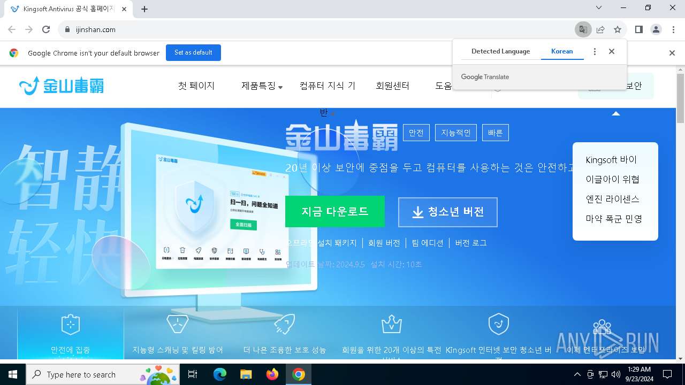Image resolution: width=685 pixels, height=385 pixels.
Task: Select Korean tab in translate popup
Action: 562,51
